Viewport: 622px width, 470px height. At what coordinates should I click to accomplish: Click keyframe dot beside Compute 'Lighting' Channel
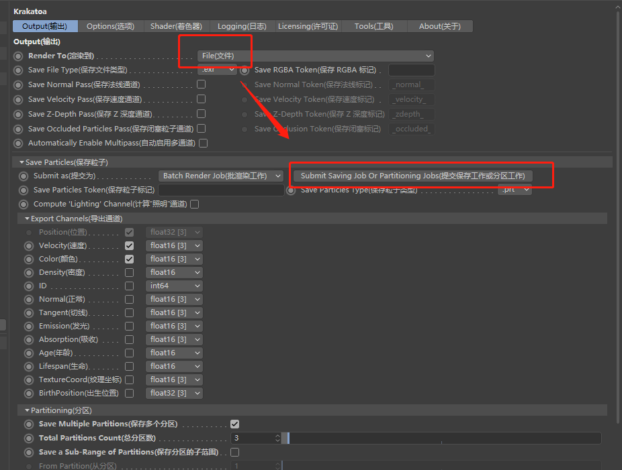click(x=24, y=204)
